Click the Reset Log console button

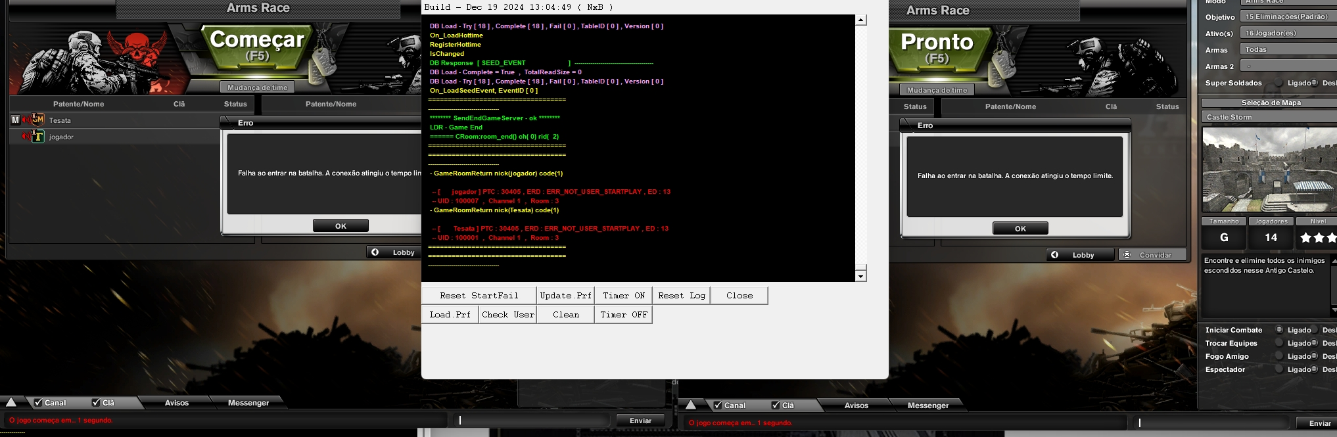[682, 296]
